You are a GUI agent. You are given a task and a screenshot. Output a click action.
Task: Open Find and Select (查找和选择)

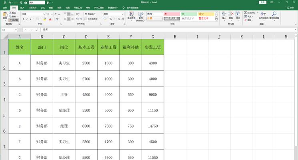(274, 16)
